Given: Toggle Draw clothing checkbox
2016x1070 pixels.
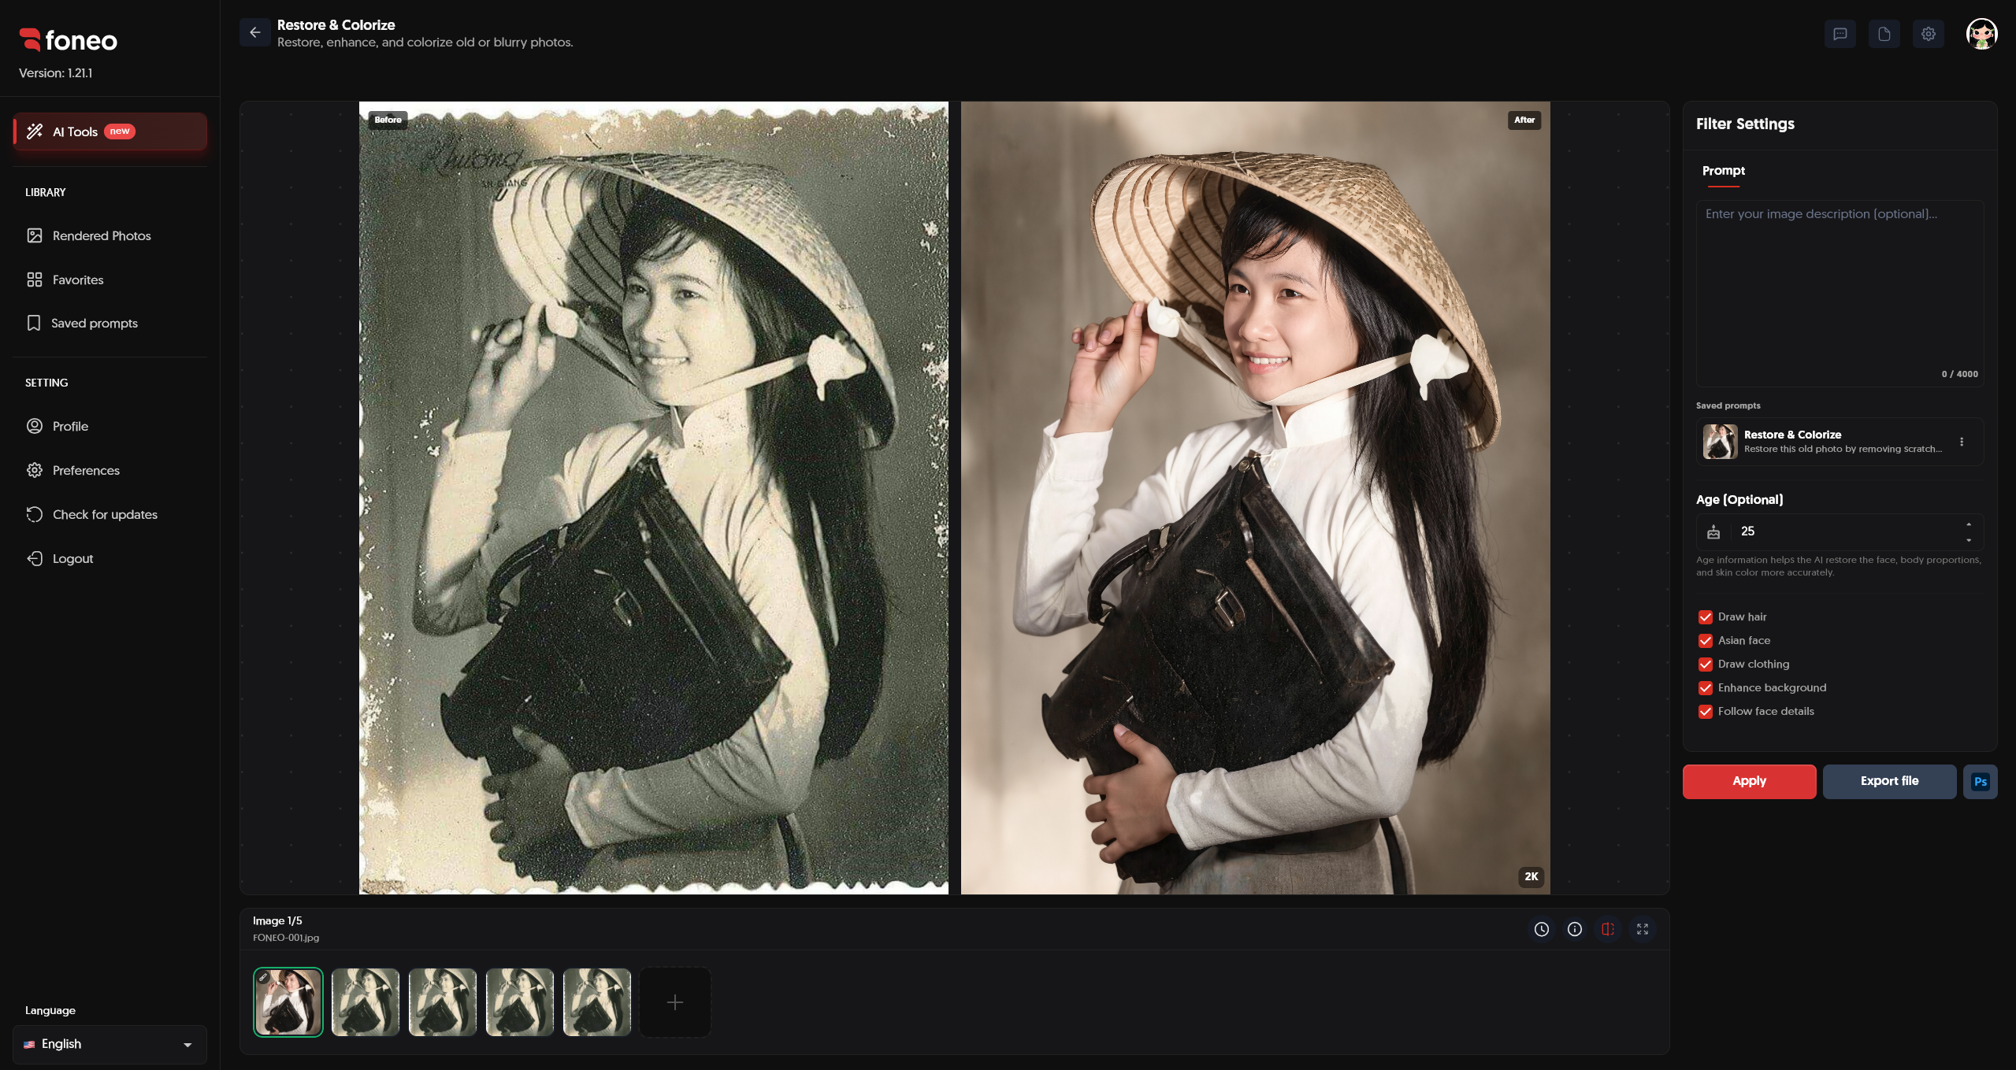Looking at the screenshot, I should 1706,665.
